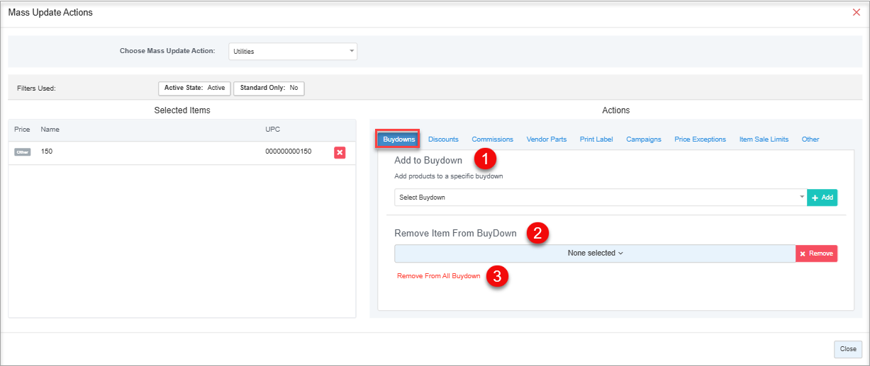Open the Discounts tab
This screenshot has height=366, width=870.
pos(443,139)
